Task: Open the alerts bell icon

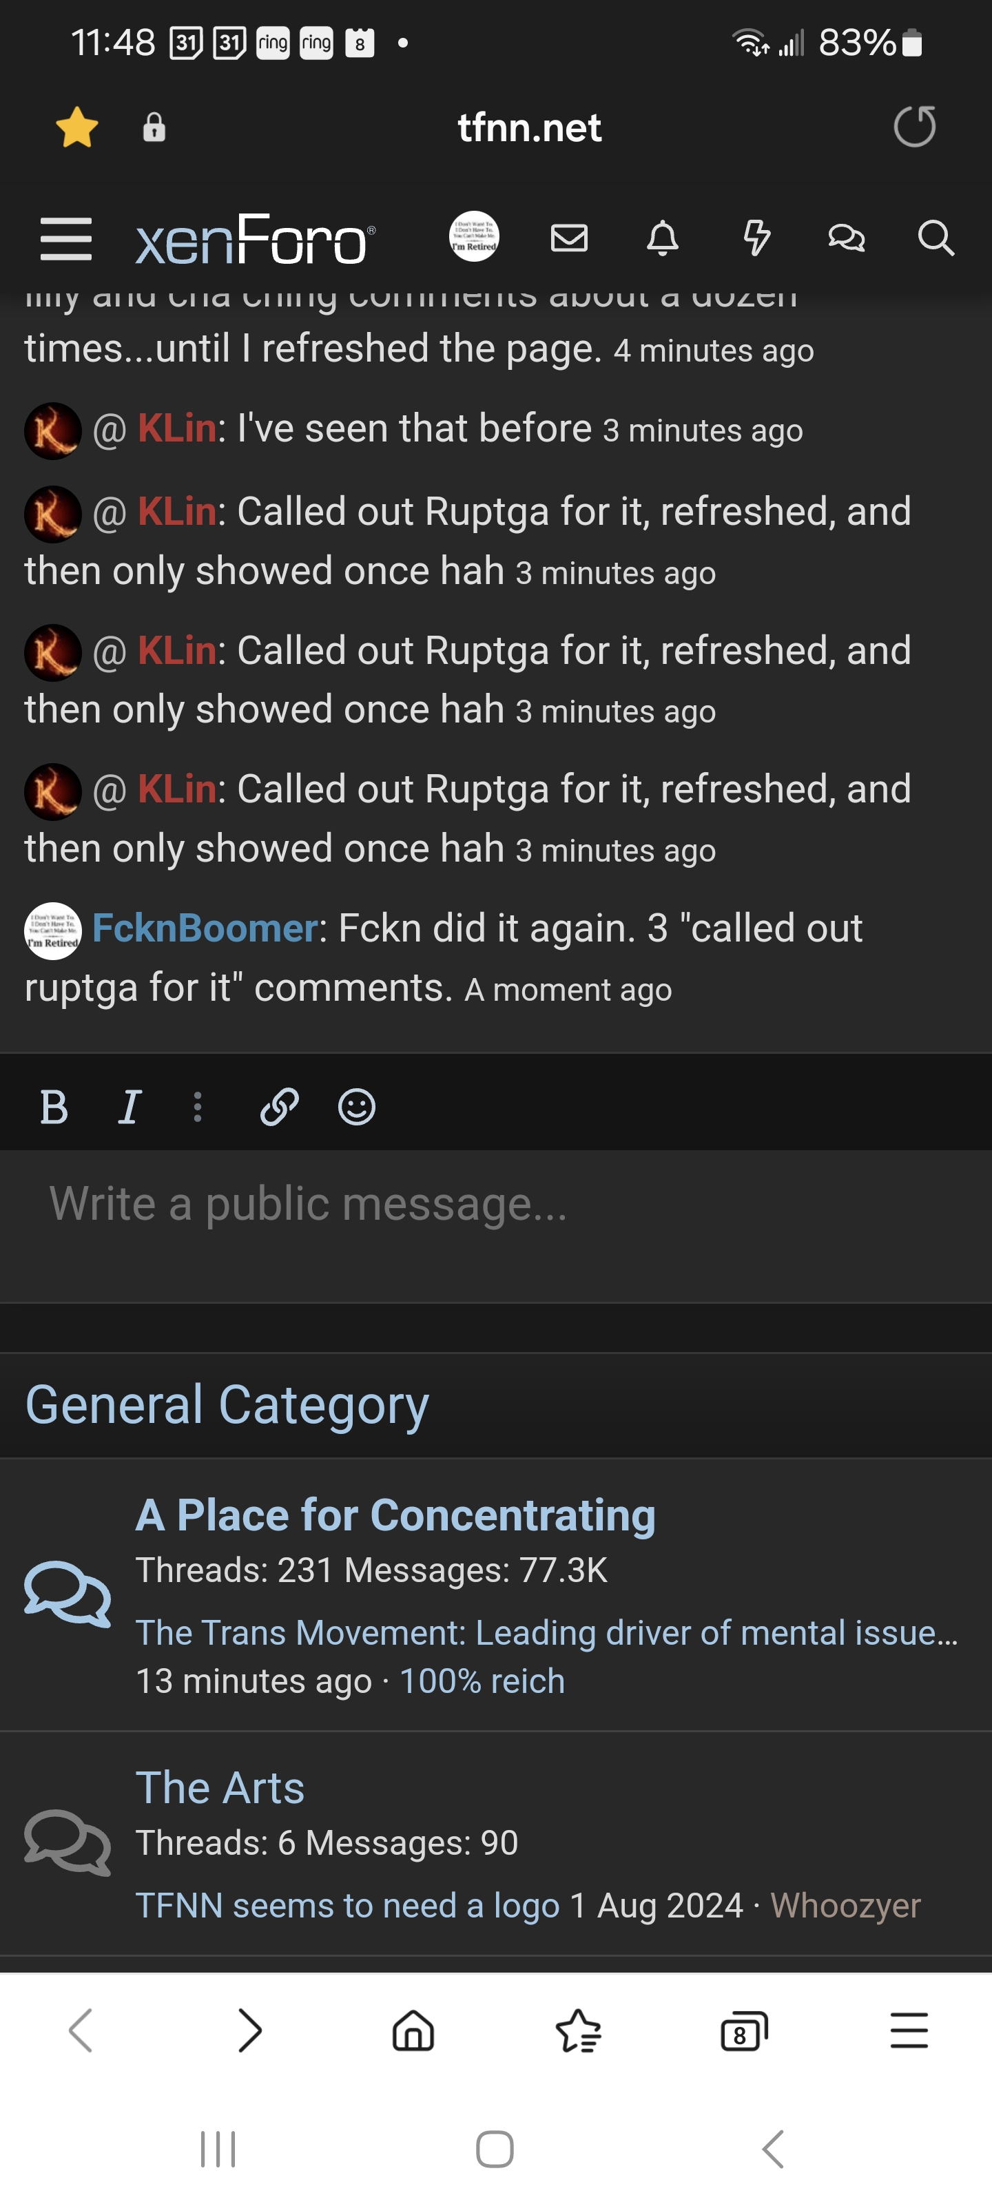Action: 663,238
